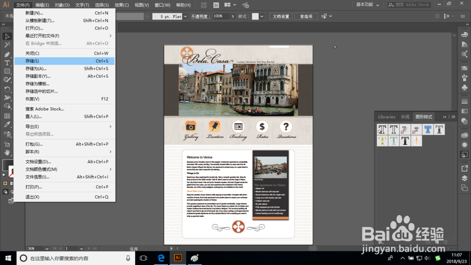The image size is (471, 265).
Task: Open the Paint app in taskbar
Action: click(x=195, y=258)
